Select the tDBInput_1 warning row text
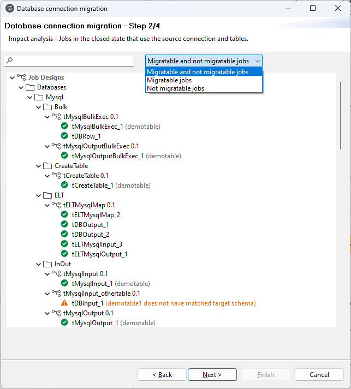This screenshot has width=351, height=389. point(164,303)
